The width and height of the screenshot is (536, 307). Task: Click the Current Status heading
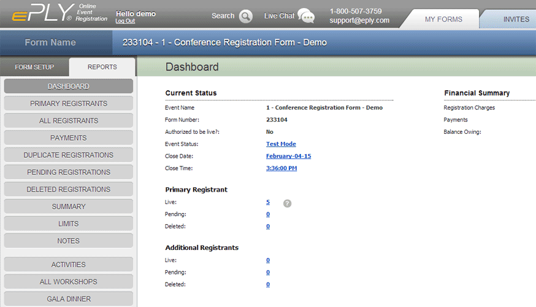tap(191, 93)
